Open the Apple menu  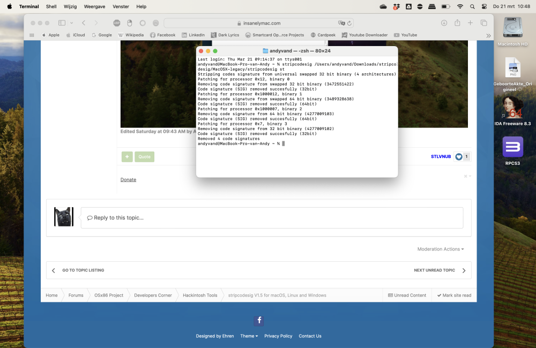click(9, 6)
